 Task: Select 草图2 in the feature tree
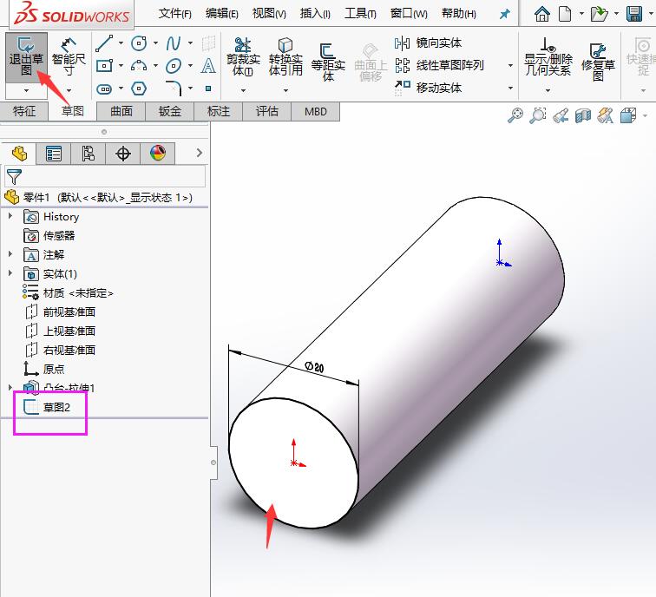47,407
